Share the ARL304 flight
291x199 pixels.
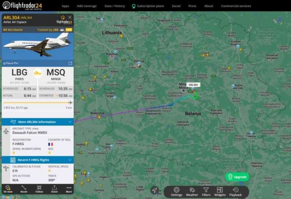[x=54, y=189]
